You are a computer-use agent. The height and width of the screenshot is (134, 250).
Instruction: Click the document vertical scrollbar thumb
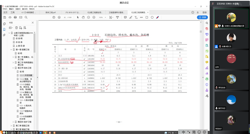(201, 31)
